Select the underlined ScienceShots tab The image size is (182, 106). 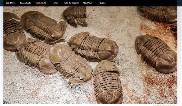click(x=41, y=3)
